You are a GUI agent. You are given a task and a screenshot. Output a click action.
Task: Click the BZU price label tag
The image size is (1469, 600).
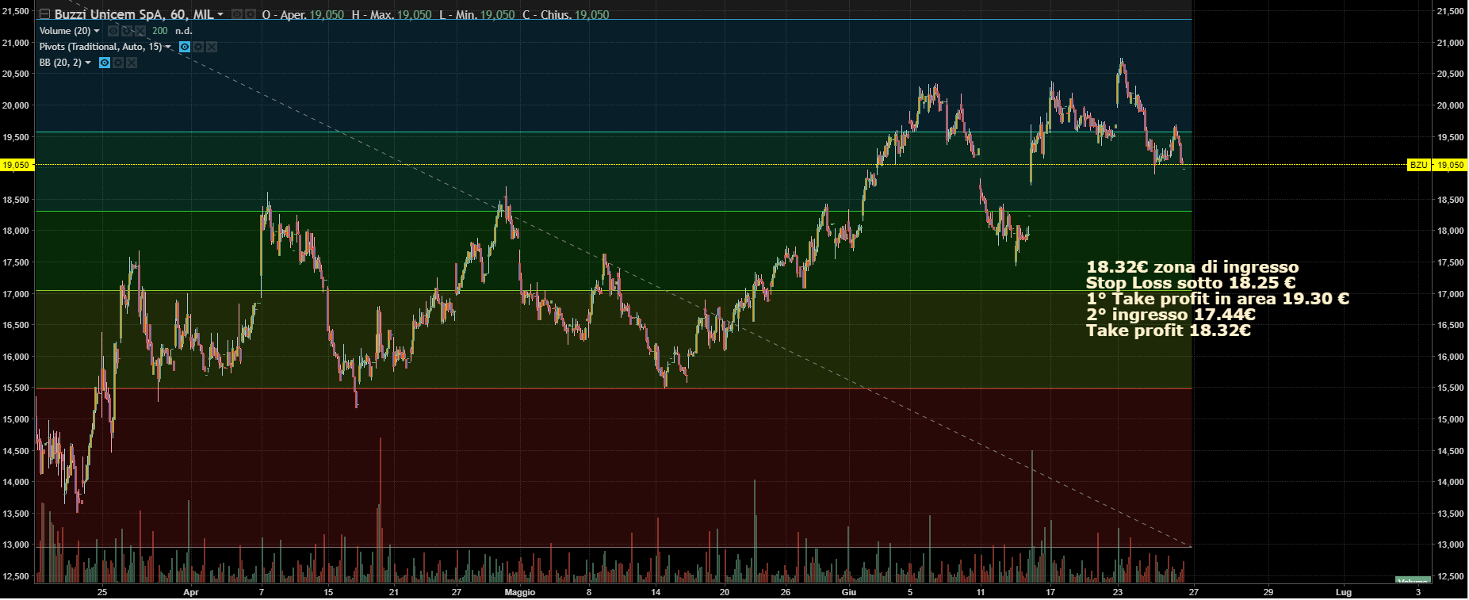point(1418,165)
